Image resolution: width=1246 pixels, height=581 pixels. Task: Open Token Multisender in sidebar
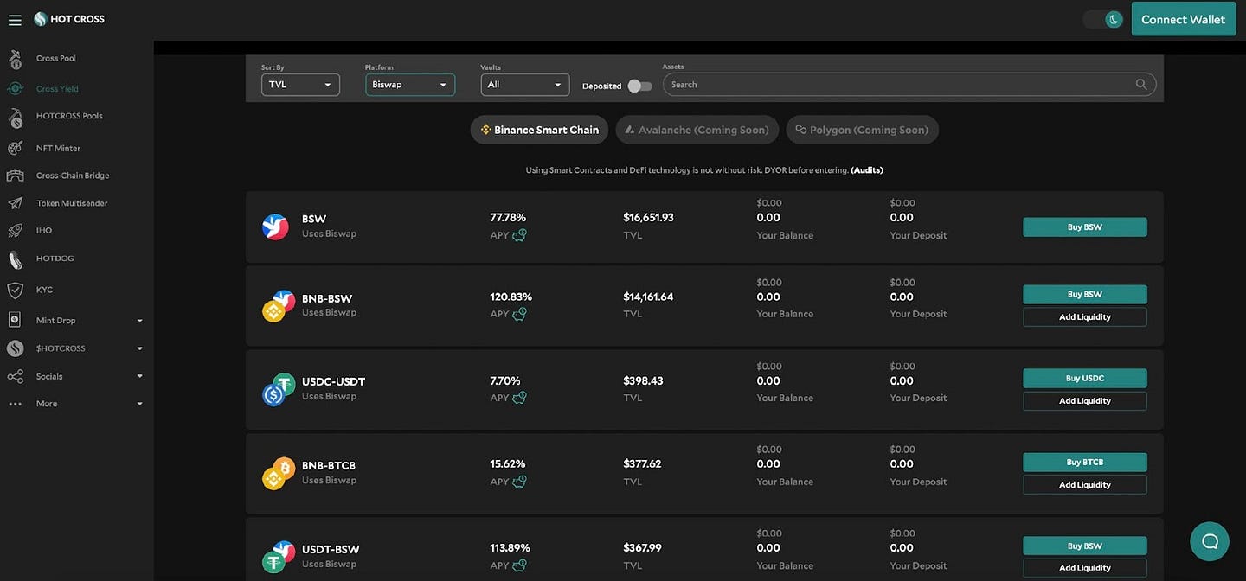click(72, 203)
